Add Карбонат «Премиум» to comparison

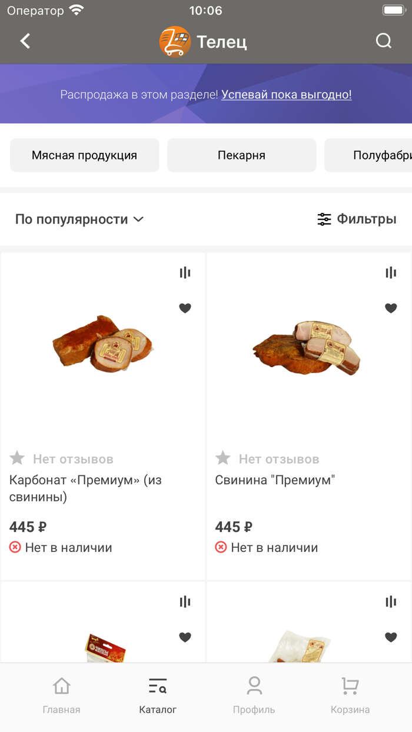pos(185,272)
